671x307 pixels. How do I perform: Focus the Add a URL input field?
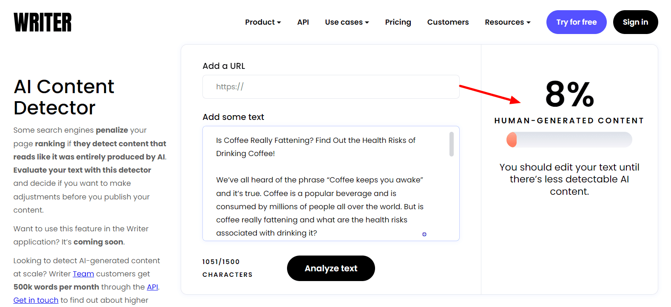pos(331,87)
